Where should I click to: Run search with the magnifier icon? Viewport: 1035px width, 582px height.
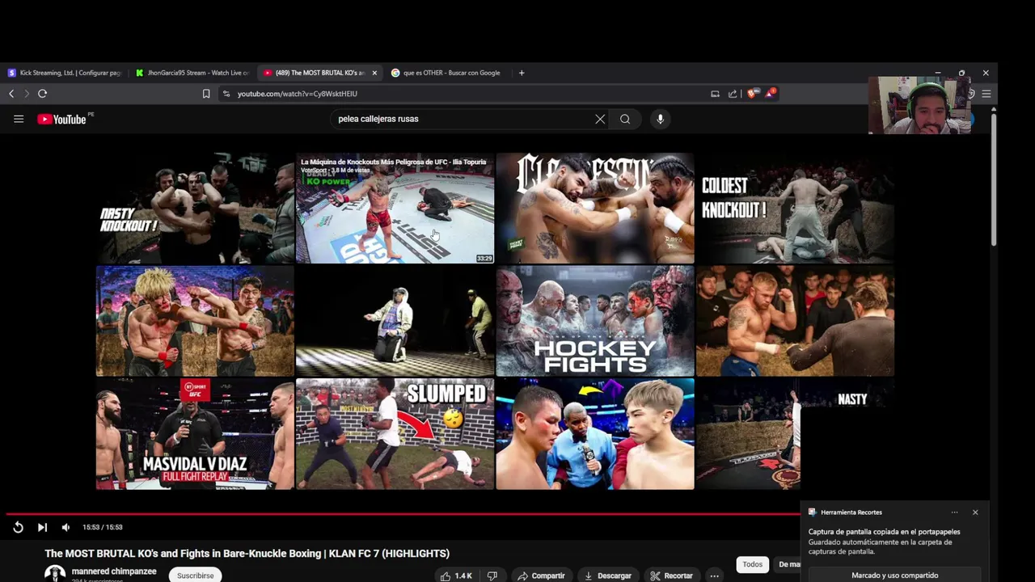pos(625,119)
